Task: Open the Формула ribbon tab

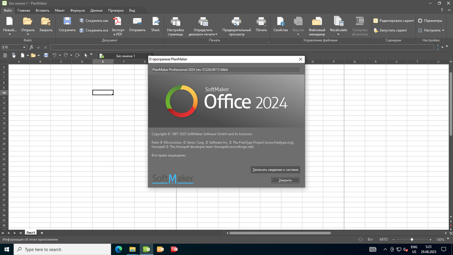Action: 77,10
